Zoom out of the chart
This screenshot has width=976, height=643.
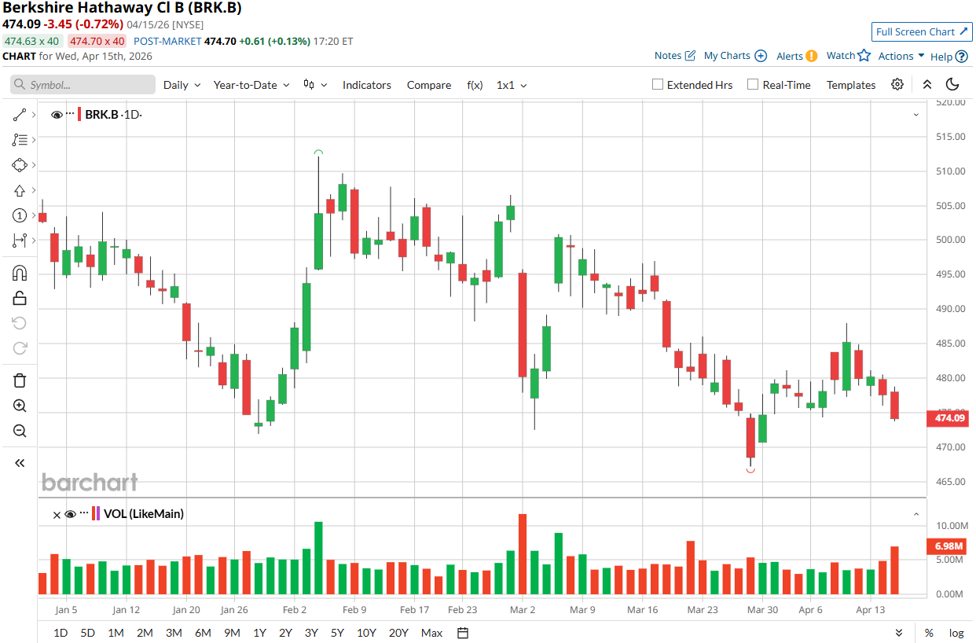pos(20,431)
